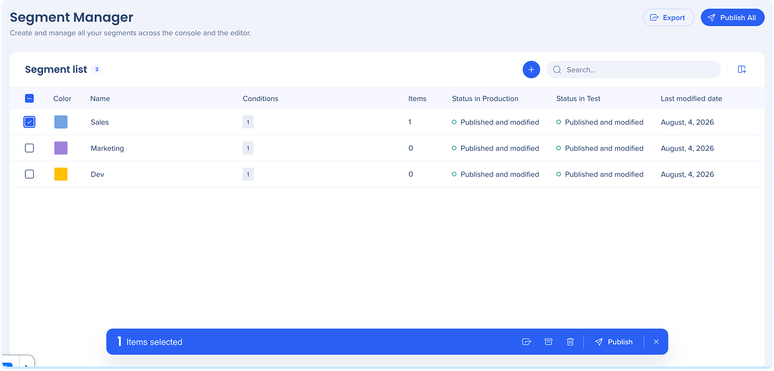This screenshot has height=371, width=774.
Task: Click the Export button
Action: point(668,17)
